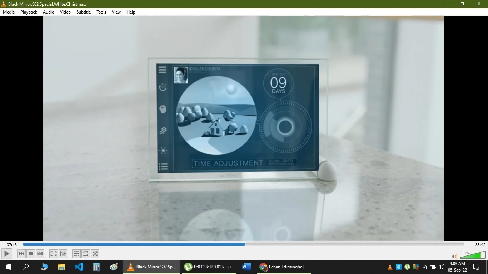Switch to Chrome window Lehan Edirisinghe
The height and width of the screenshot is (274, 488).
point(284,267)
